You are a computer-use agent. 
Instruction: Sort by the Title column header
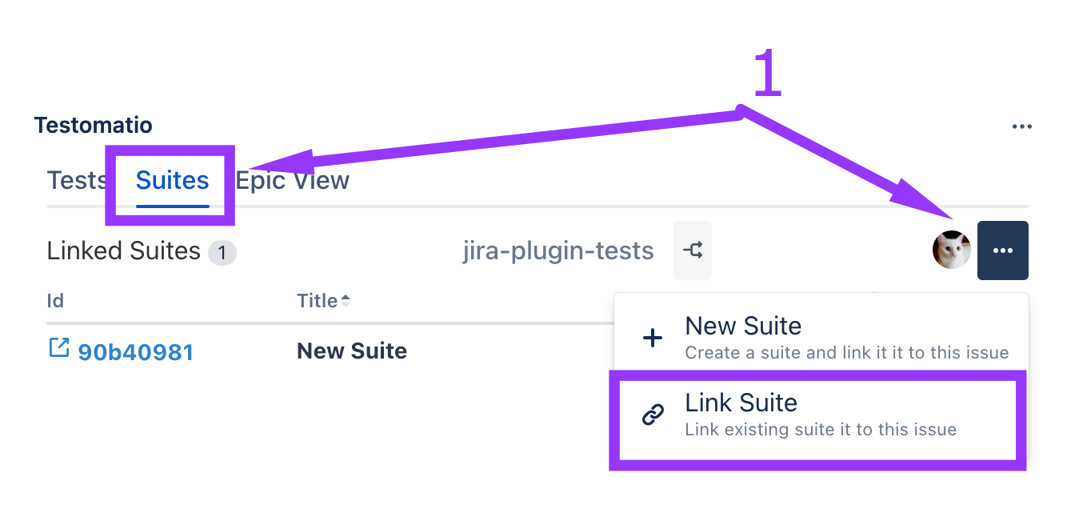318,301
